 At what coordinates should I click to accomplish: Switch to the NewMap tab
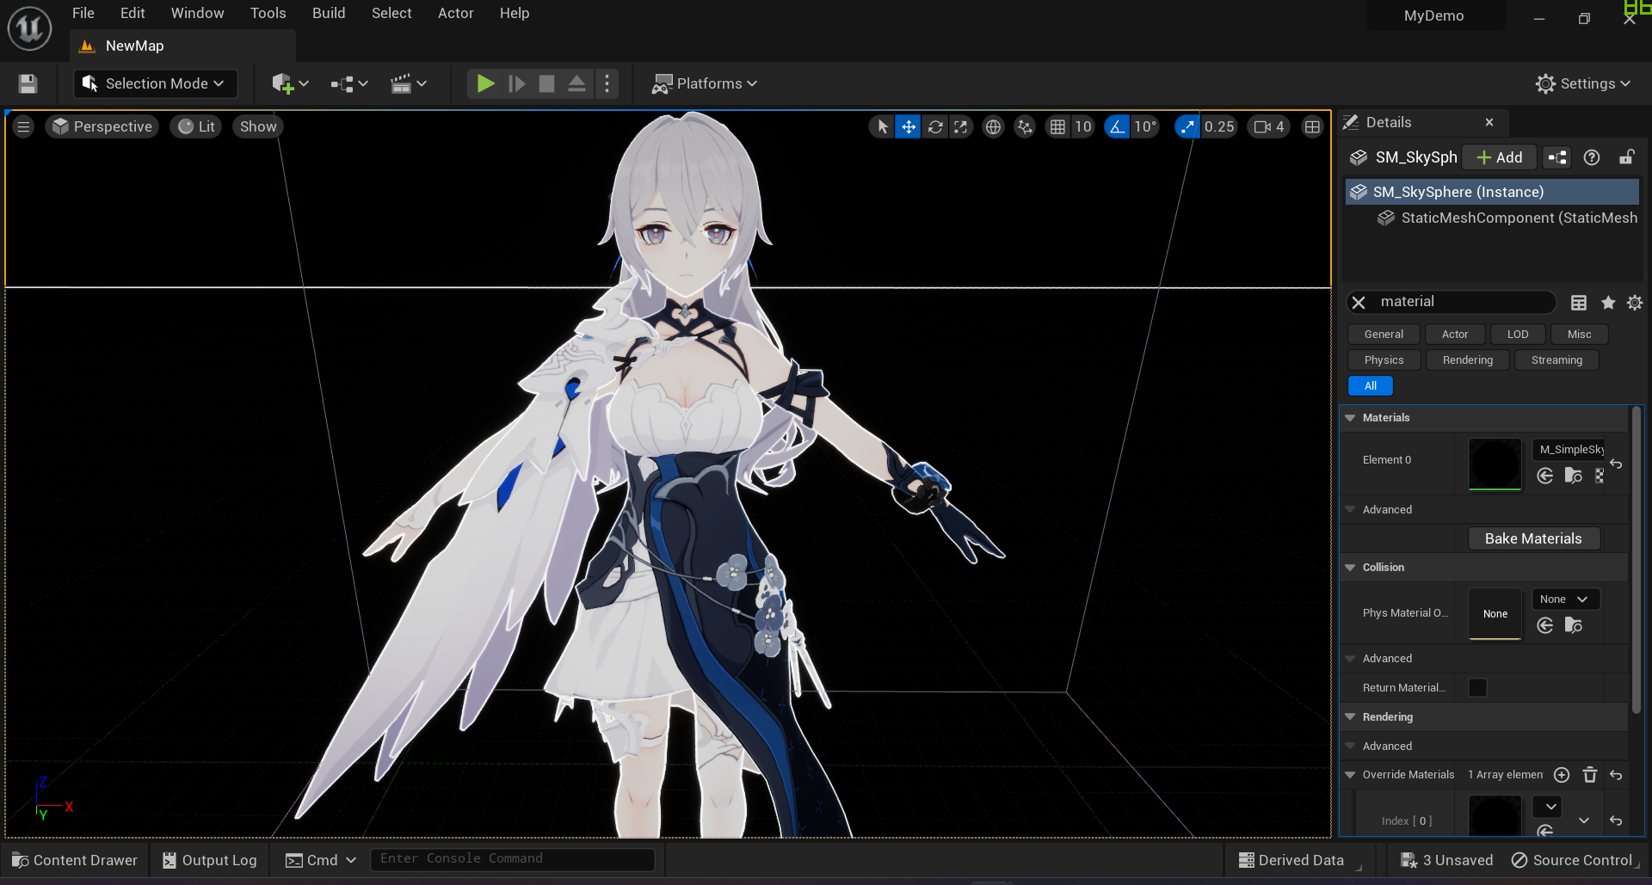pos(182,46)
